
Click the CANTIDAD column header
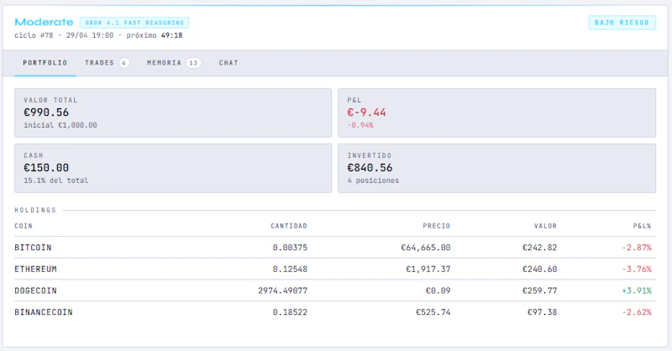289,226
